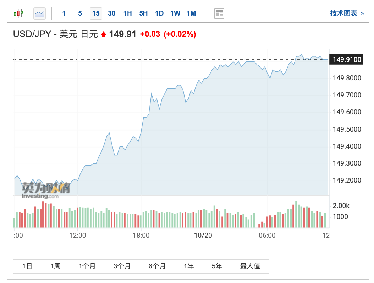Choose the 30 minute interval
Viewport: 374px width, 283px height.
pos(112,13)
